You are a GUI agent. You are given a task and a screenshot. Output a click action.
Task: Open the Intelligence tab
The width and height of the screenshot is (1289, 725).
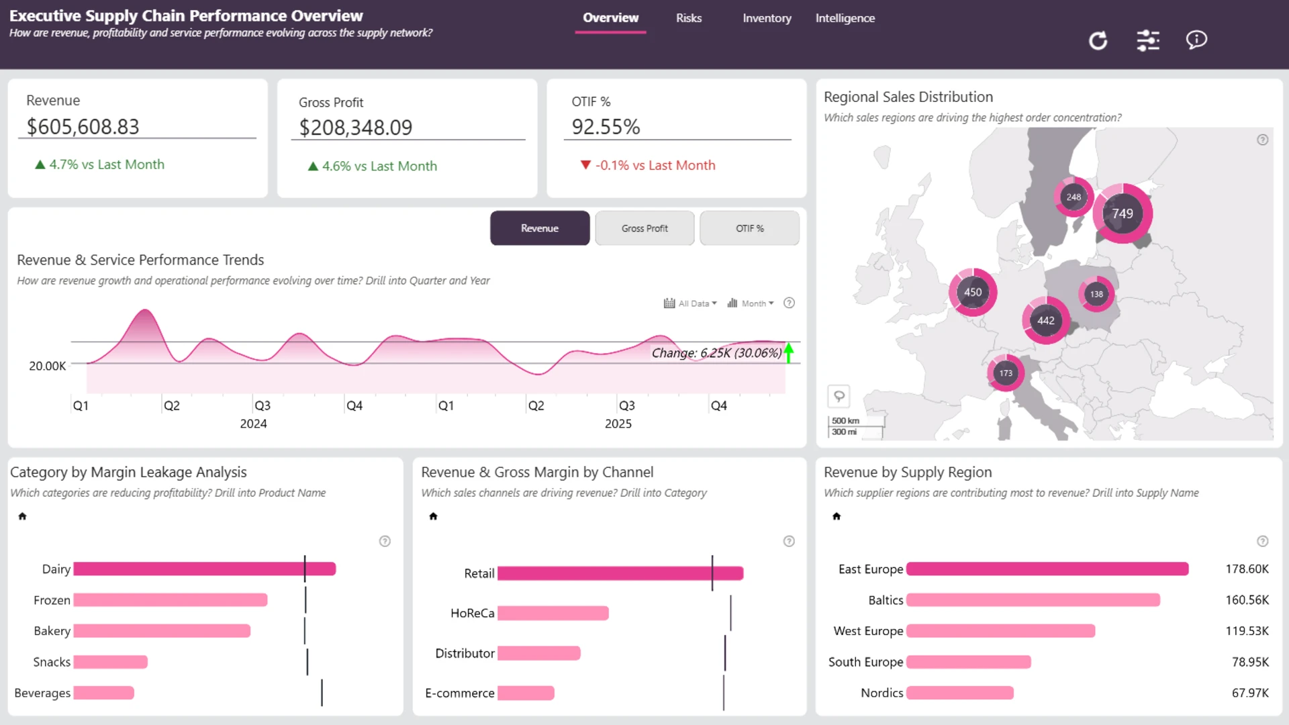tap(845, 18)
